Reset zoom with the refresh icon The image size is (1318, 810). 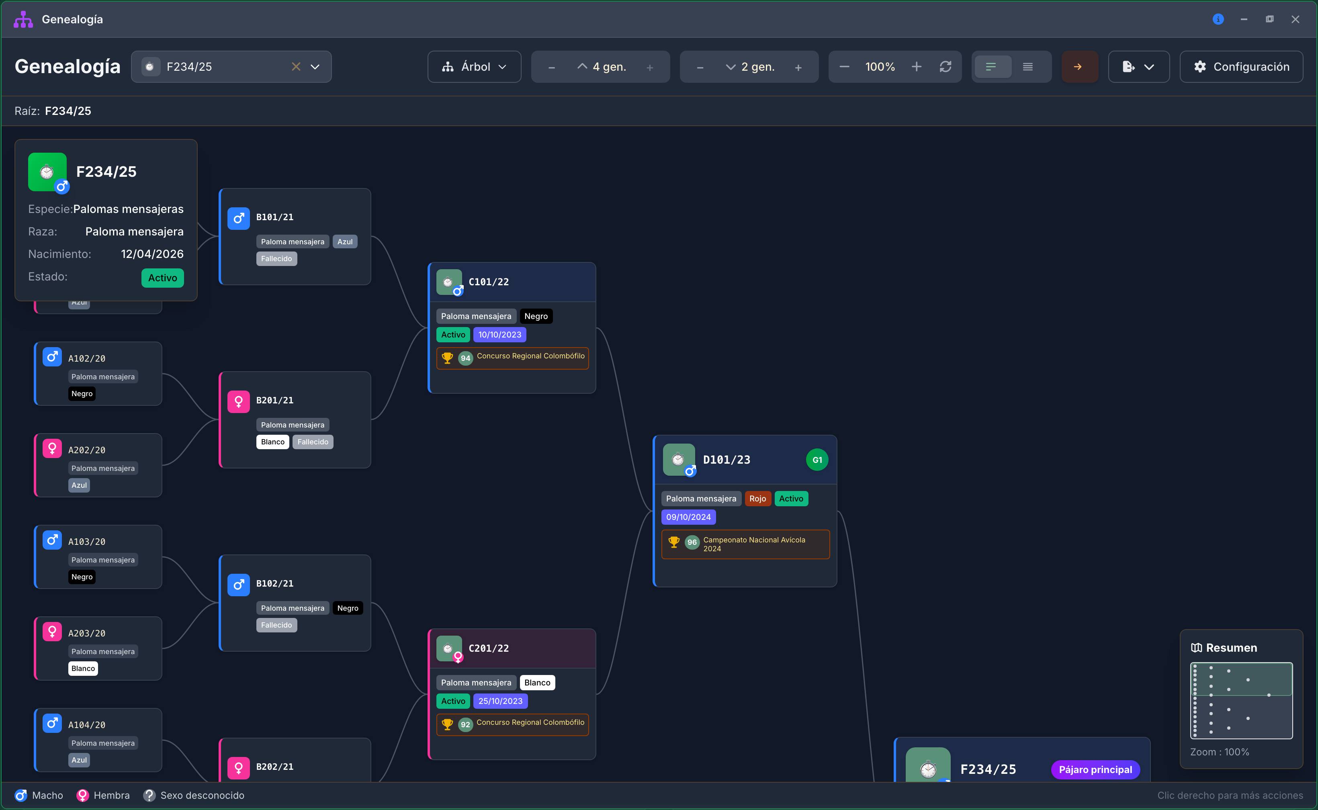click(x=946, y=66)
